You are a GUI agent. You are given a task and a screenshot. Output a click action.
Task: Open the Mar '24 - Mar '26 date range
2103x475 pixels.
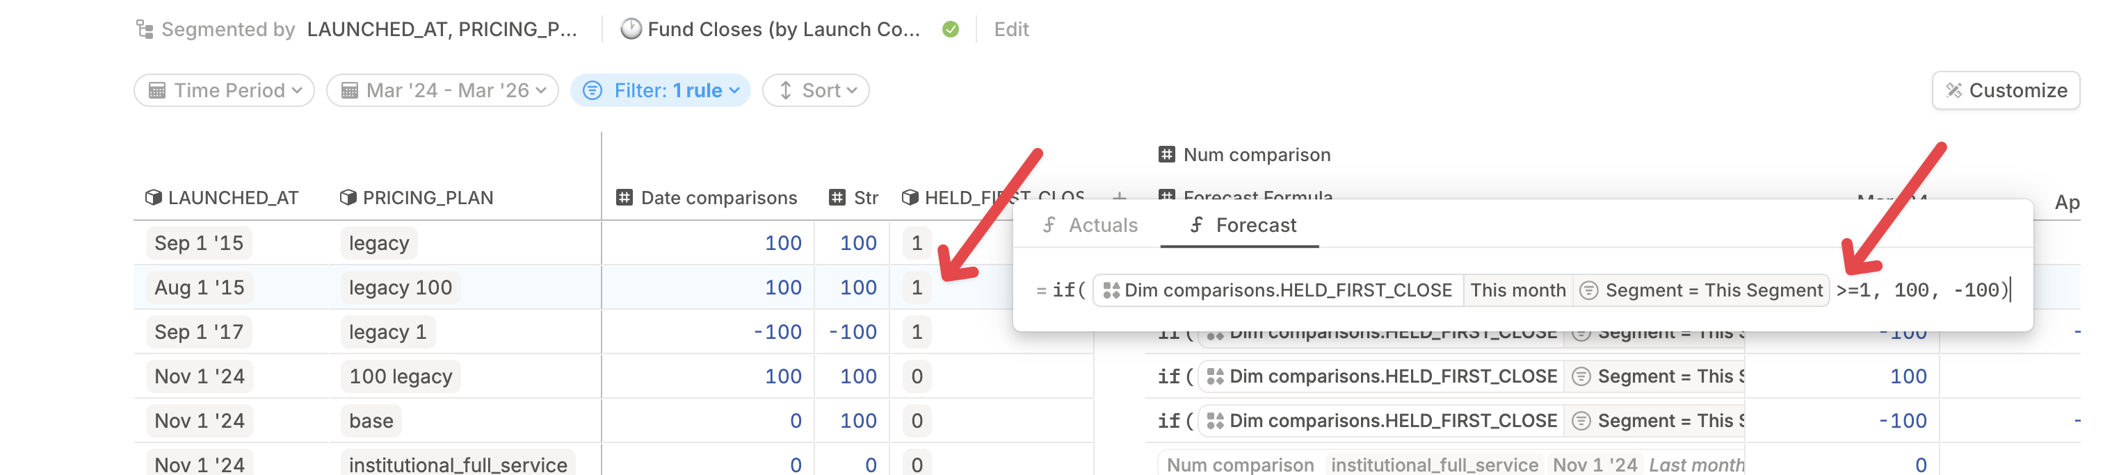(442, 90)
